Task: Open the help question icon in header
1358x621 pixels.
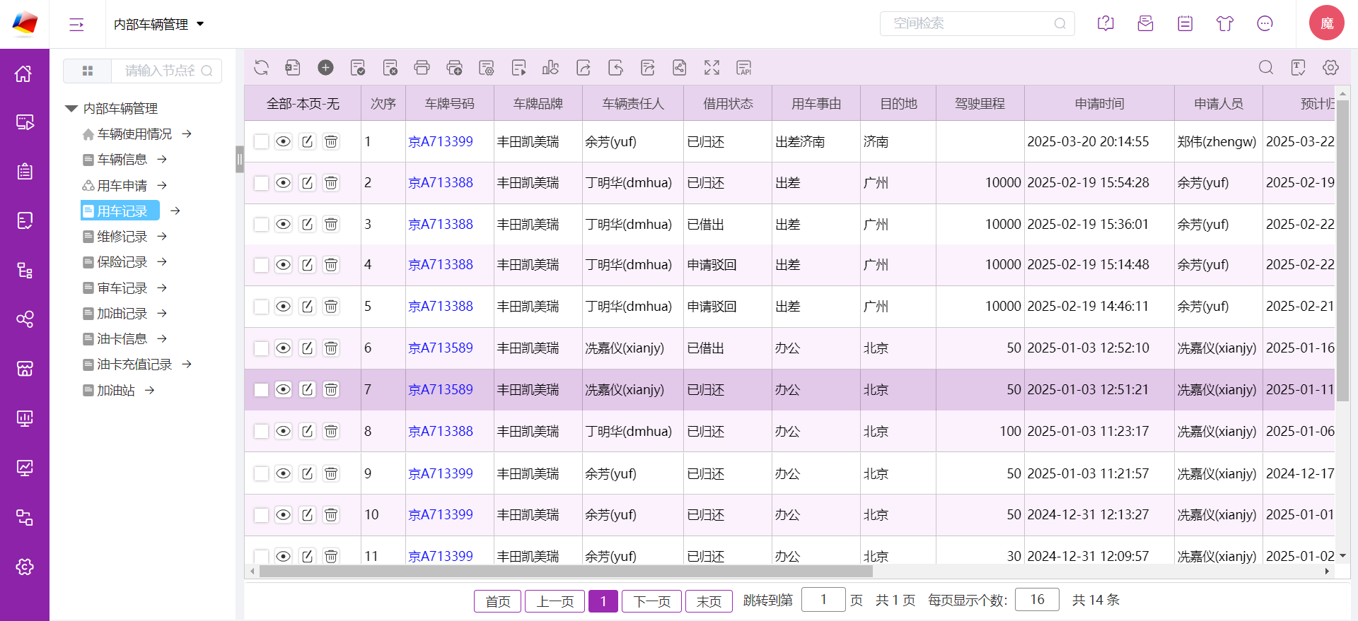Action: click(1105, 23)
